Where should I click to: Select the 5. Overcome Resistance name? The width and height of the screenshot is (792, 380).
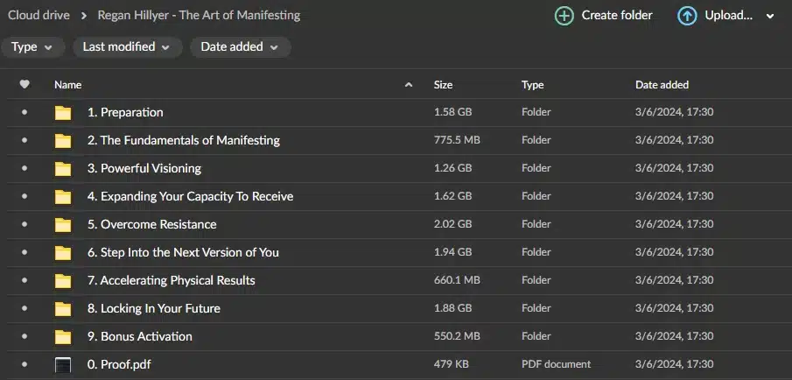tap(152, 224)
